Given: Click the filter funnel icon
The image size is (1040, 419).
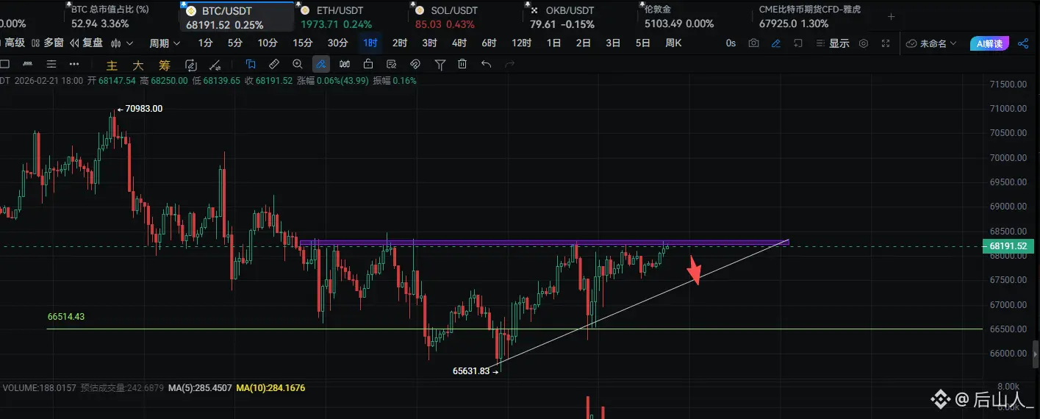Looking at the screenshot, I should point(440,64).
